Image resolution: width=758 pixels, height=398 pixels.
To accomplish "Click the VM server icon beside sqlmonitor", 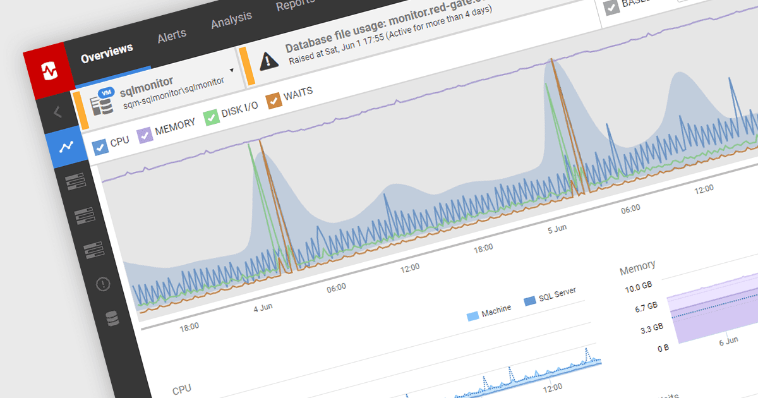I will 103,102.
